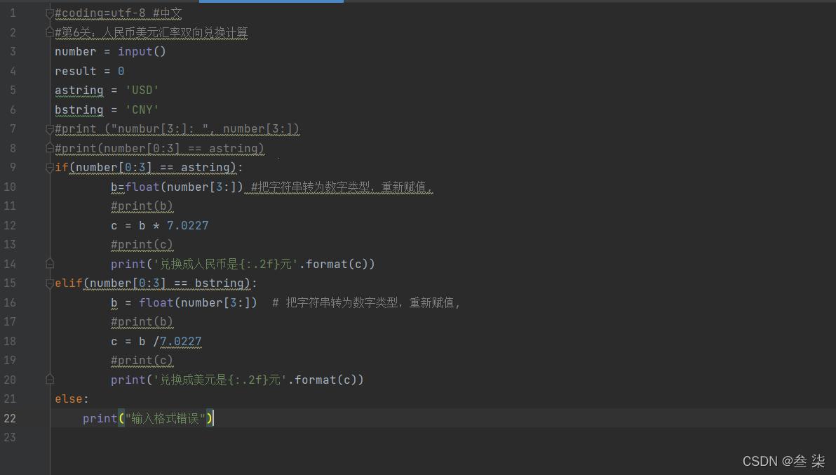Click '#第6关' comment on line 2
Image resolution: width=836 pixels, height=475 pixels.
(x=151, y=32)
